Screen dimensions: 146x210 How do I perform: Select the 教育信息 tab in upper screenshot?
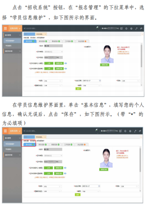click(56, 41)
